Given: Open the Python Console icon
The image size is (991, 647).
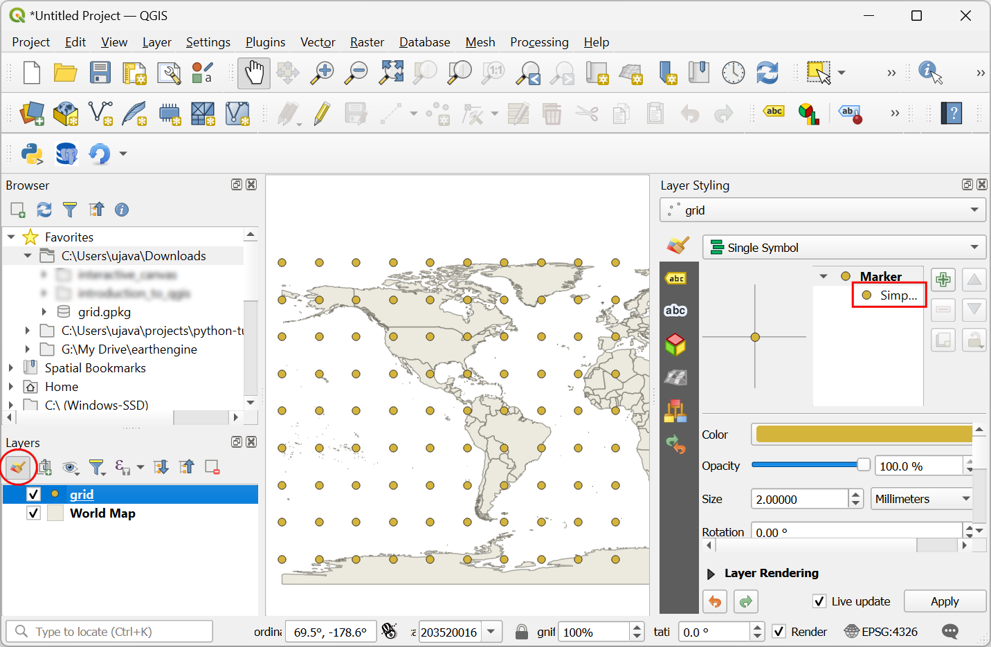Looking at the screenshot, I should (x=32, y=153).
